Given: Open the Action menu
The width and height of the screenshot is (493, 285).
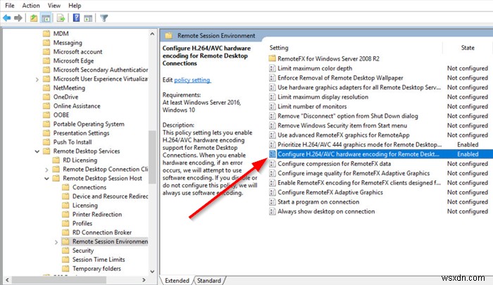Looking at the screenshot, I should click(31, 6).
